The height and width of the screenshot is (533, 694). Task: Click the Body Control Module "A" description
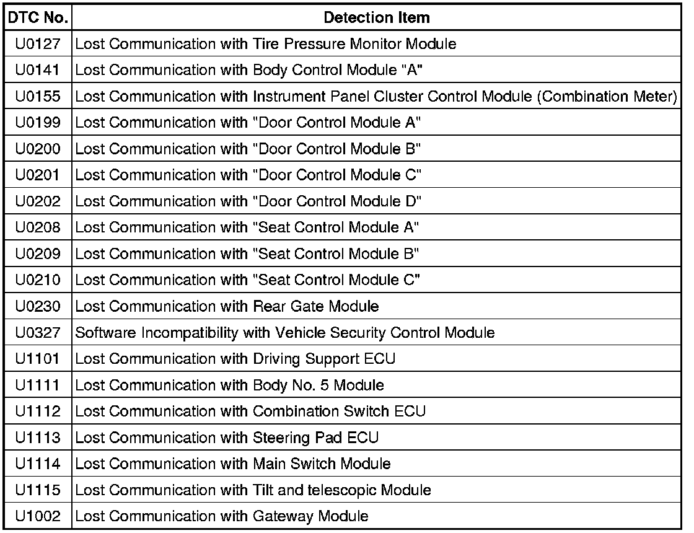point(248,70)
